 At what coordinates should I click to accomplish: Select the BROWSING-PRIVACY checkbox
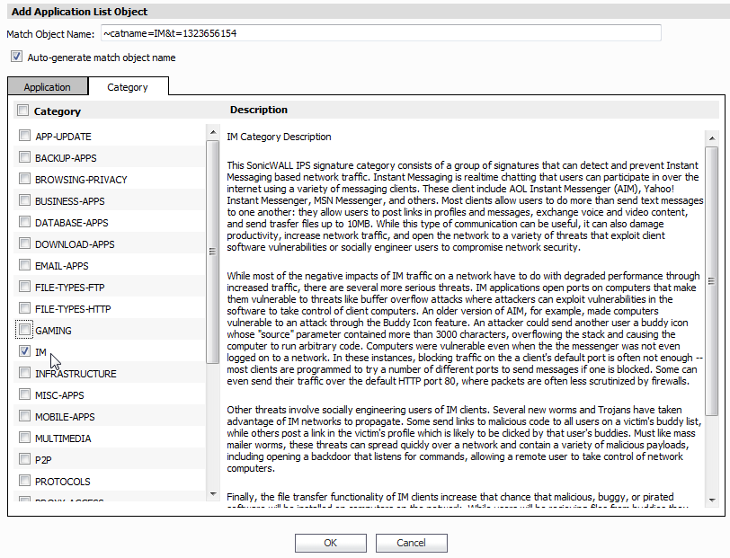point(24,179)
